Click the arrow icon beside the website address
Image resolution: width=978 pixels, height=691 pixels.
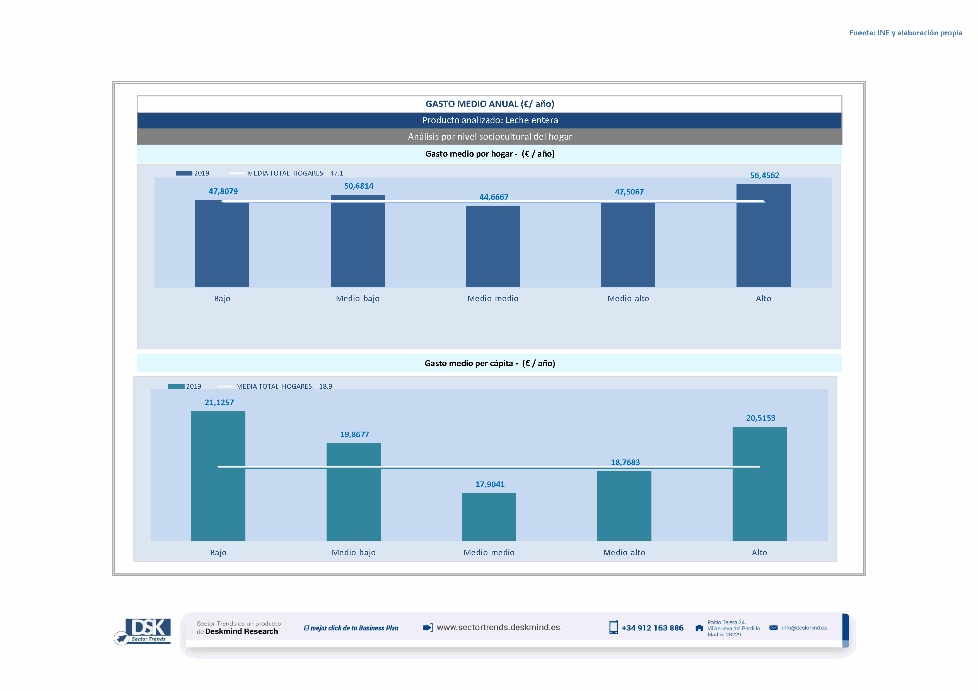428,627
